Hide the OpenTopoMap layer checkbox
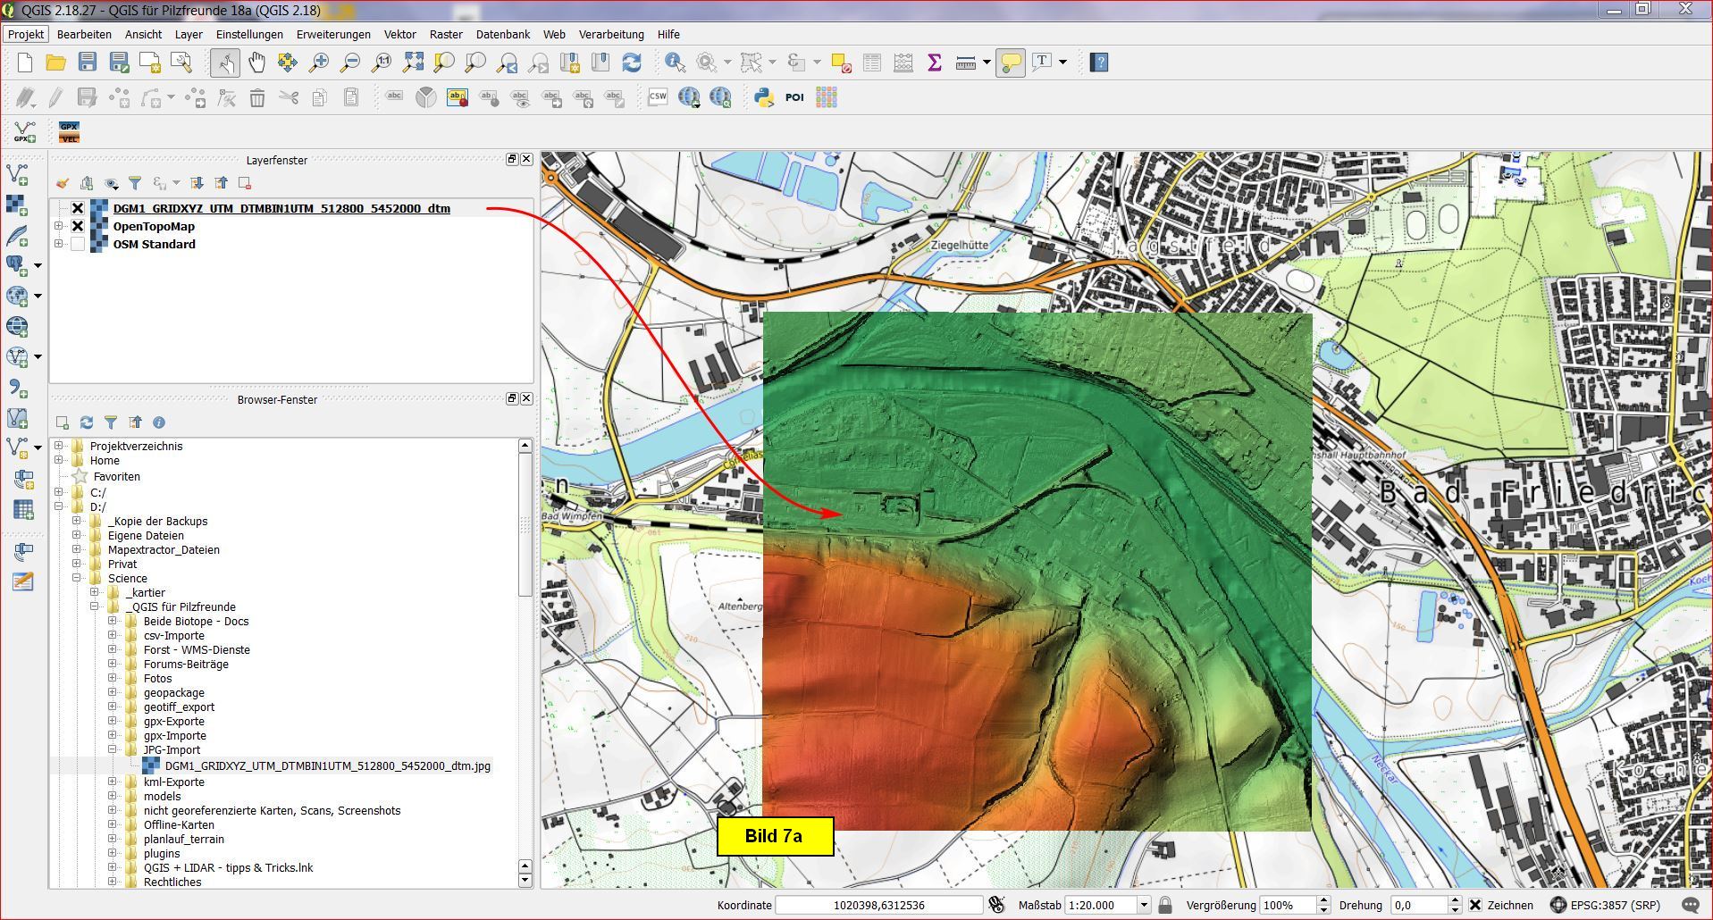Viewport: 1713px width, 920px height. coord(78,226)
